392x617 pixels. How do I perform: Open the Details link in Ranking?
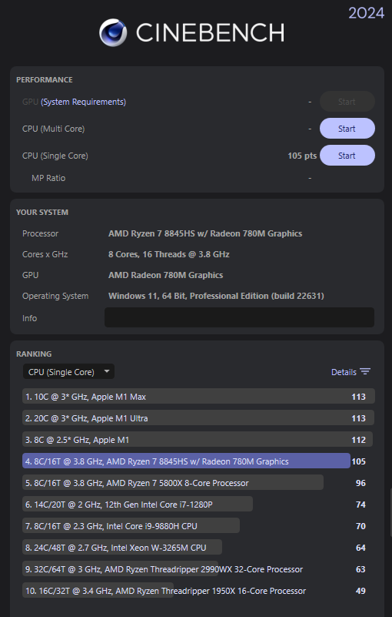click(344, 372)
